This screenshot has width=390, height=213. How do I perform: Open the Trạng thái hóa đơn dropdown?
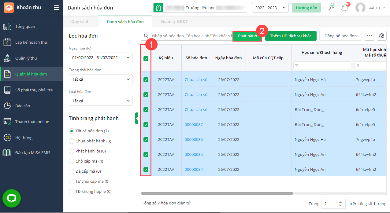(x=101, y=79)
